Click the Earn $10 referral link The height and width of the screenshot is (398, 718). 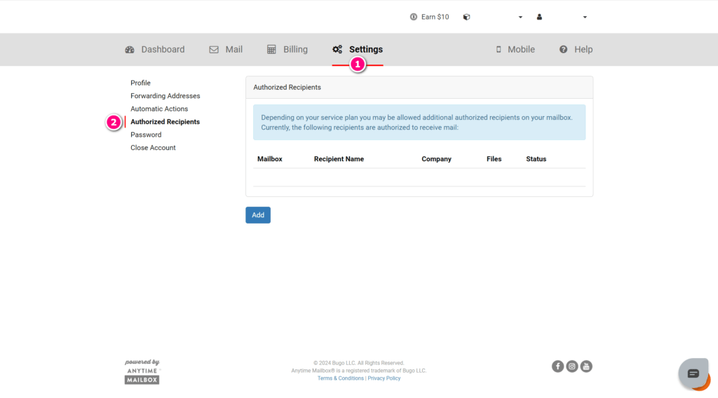429,17
